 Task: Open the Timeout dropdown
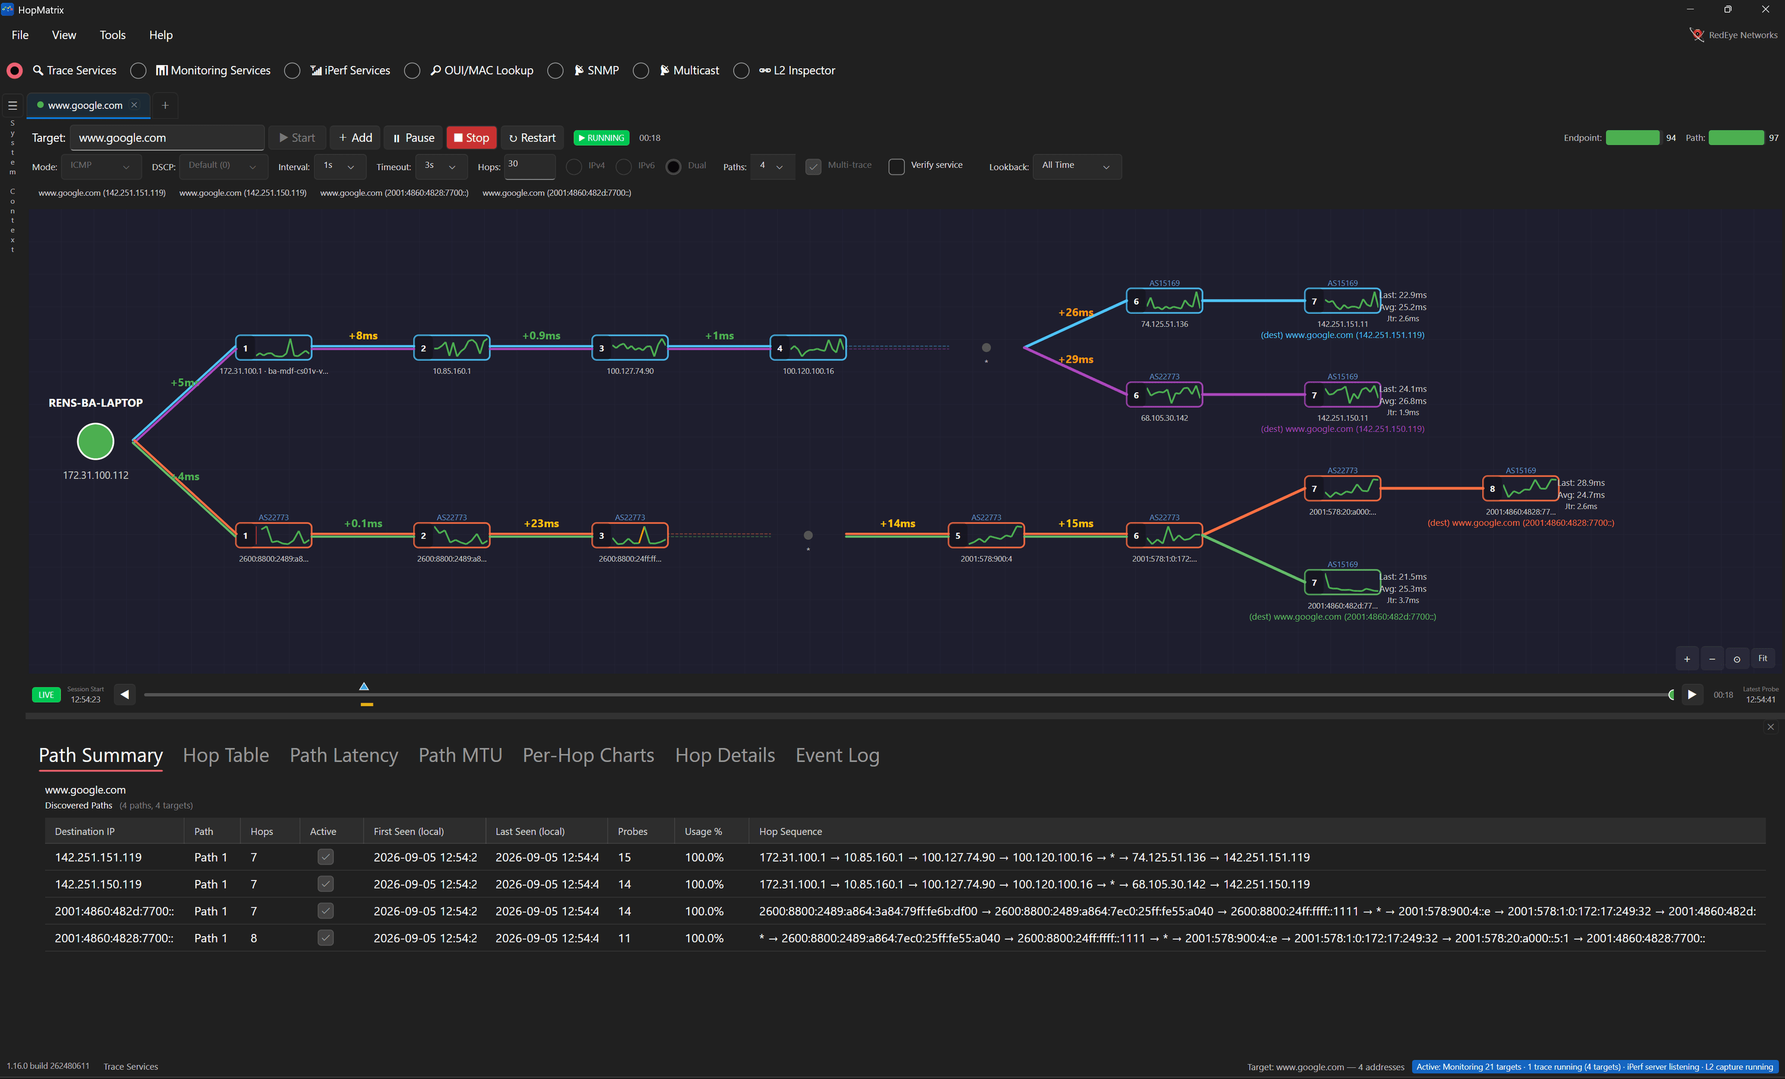click(441, 167)
